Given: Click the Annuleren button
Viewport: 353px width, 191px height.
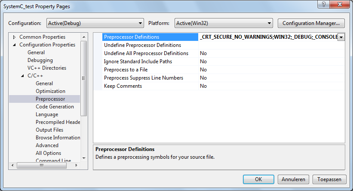Looking at the screenshot, I should pyautogui.click(x=293, y=179).
